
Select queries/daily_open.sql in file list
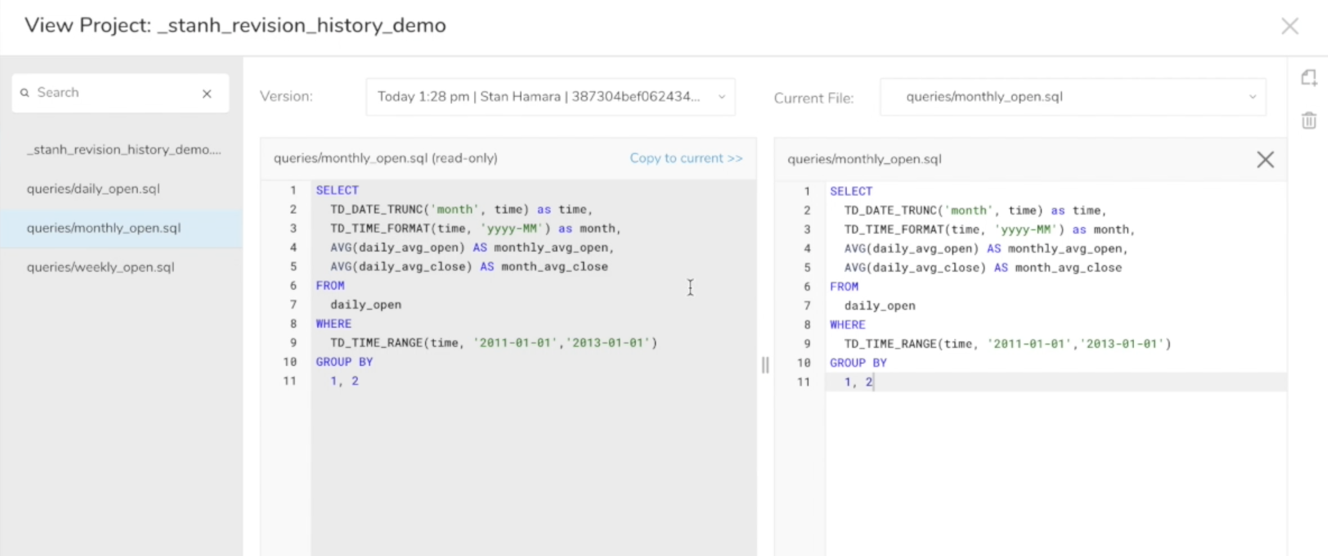pos(93,189)
